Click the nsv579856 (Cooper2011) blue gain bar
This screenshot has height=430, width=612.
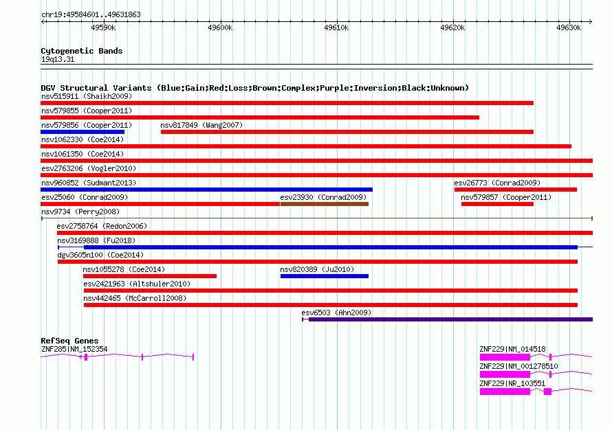pos(83,132)
